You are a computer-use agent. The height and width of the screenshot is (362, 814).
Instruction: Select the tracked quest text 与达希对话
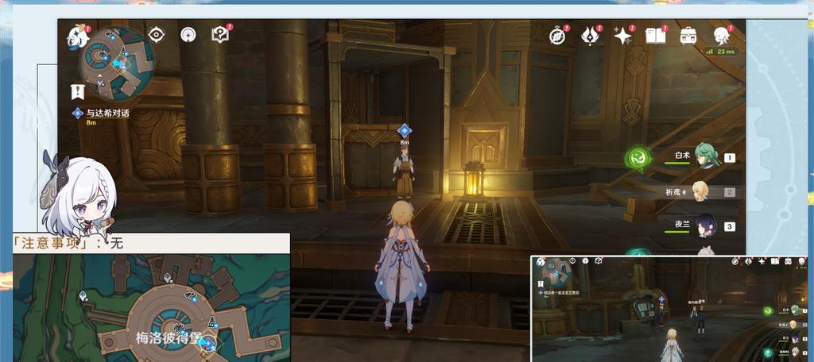point(108,113)
